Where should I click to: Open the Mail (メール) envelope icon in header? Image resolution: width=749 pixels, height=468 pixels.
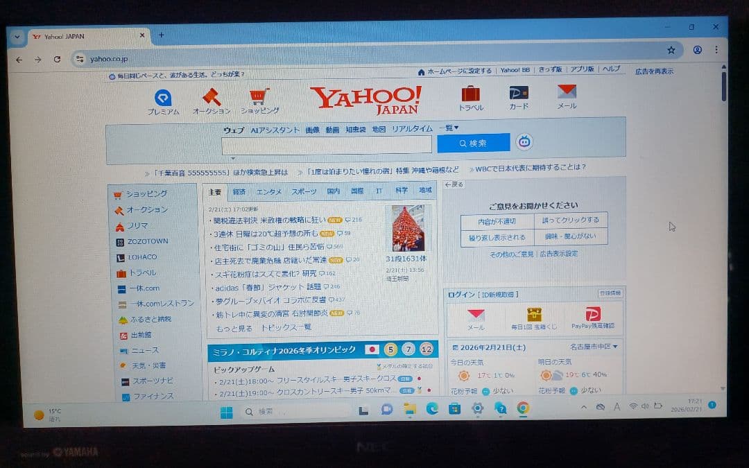point(567,92)
